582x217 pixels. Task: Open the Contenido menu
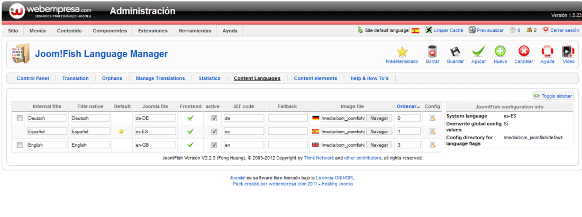tap(69, 31)
